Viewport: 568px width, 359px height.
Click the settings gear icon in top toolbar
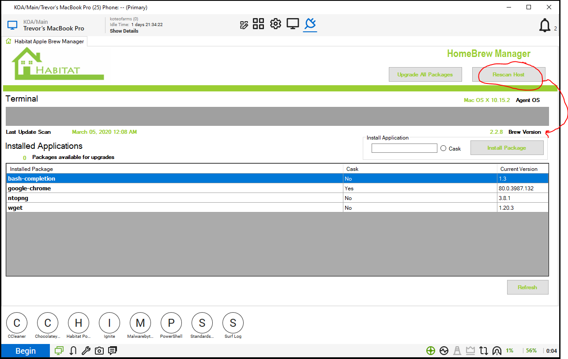275,24
